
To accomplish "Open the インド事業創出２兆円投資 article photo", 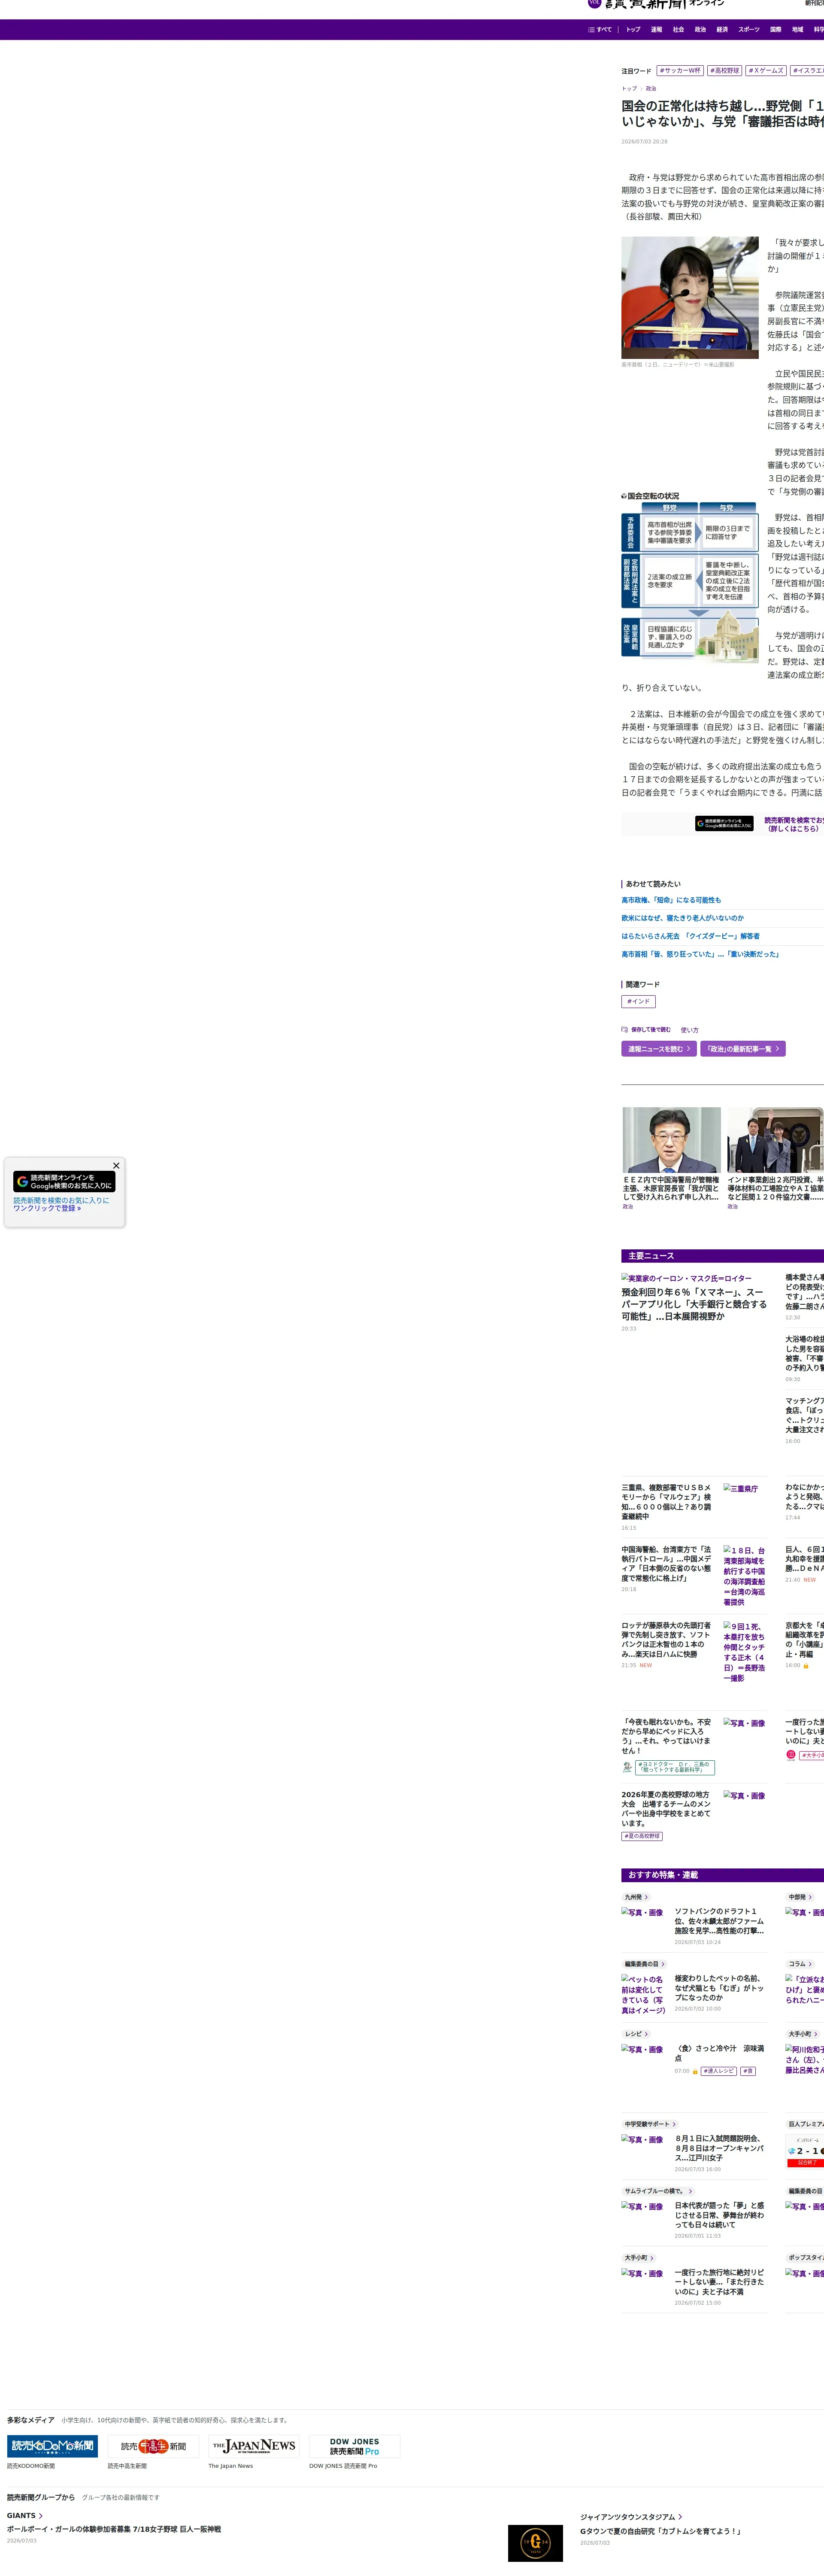I will (x=775, y=1140).
